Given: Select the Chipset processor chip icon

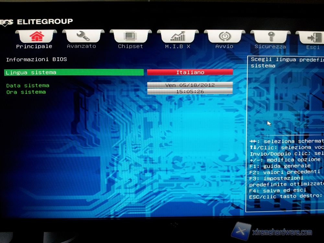Looking at the screenshot, I should click(x=131, y=36).
